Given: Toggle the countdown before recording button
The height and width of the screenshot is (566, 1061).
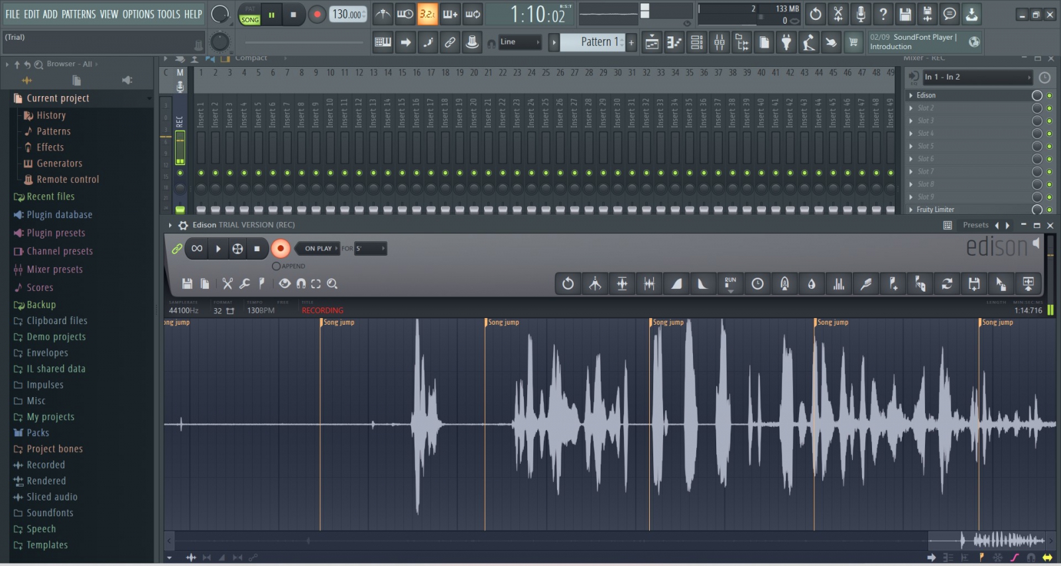Looking at the screenshot, I should point(428,14).
